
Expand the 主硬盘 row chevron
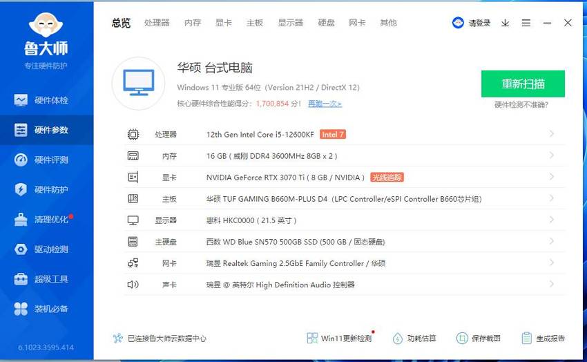(552, 240)
